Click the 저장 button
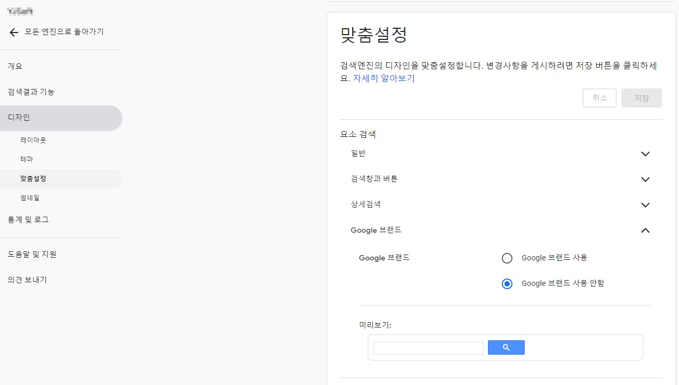The image size is (679, 385). coord(642,98)
